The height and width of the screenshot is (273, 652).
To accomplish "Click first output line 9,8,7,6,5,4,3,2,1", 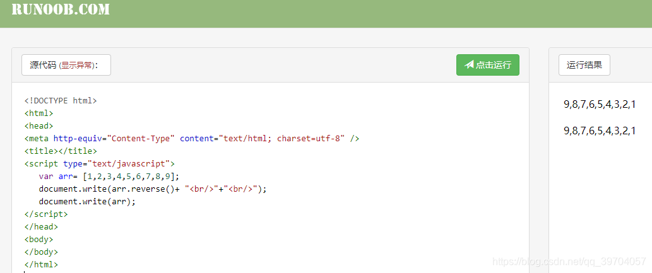I will pyautogui.click(x=600, y=105).
